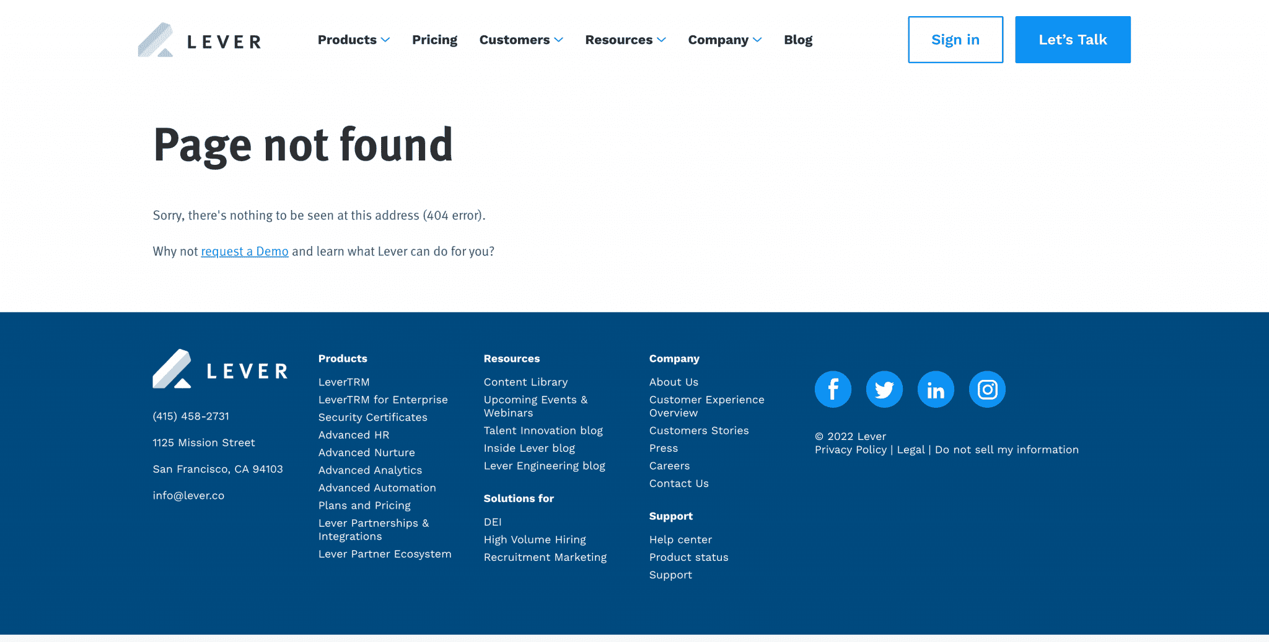Open Contact Us footer link
This screenshot has width=1269, height=642.
tap(678, 483)
